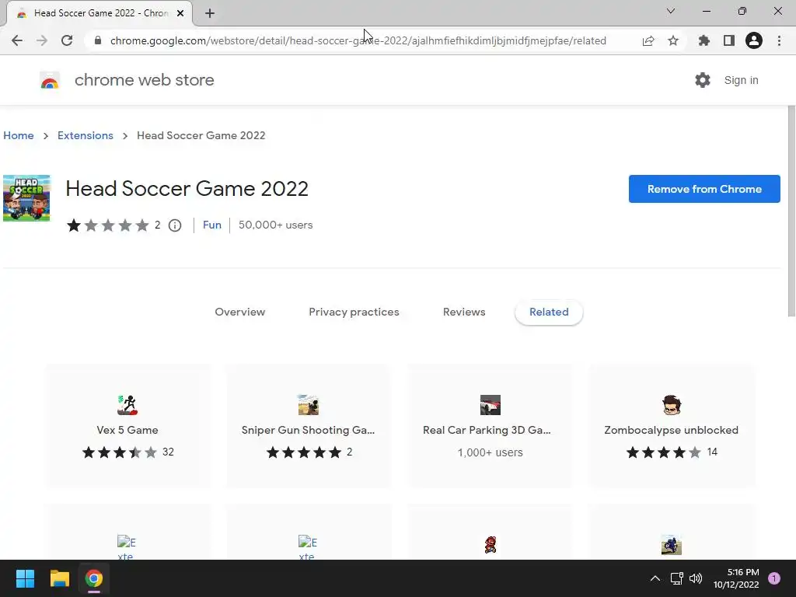Go back to the previous page
796x597 pixels.
pos(17,40)
